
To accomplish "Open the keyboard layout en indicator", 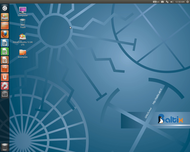I will tap(156, 2).
